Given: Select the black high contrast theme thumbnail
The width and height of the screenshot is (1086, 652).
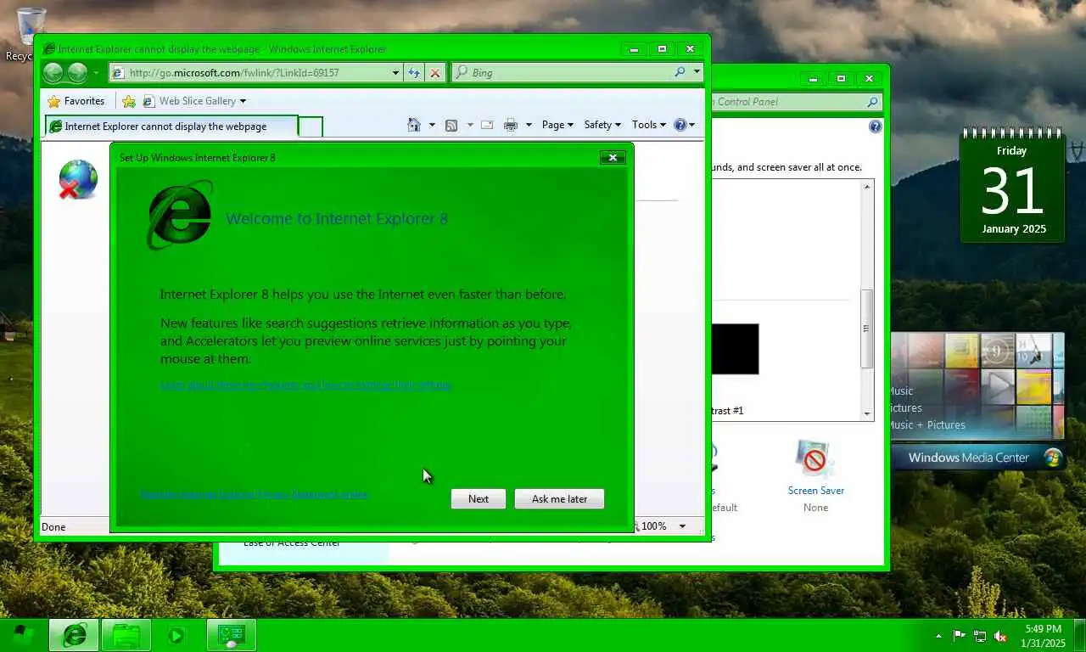Looking at the screenshot, I should click(735, 349).
